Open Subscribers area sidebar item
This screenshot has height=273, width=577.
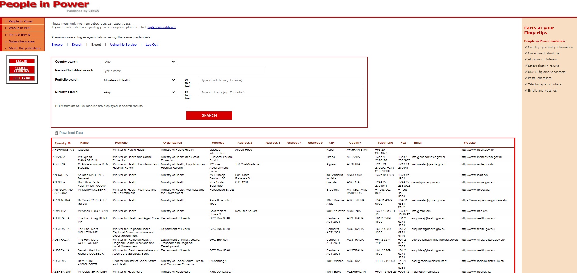click(23, 41)
